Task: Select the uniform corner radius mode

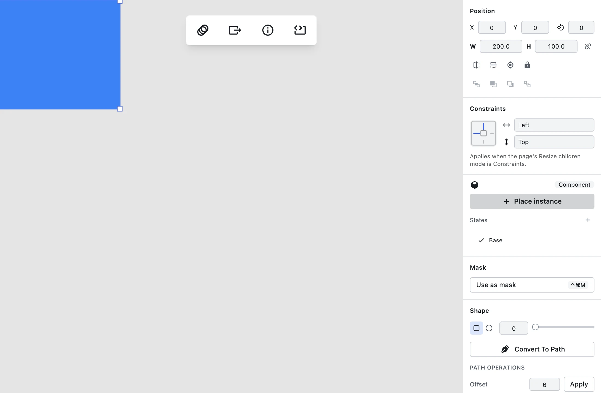Action: [476, 328]
